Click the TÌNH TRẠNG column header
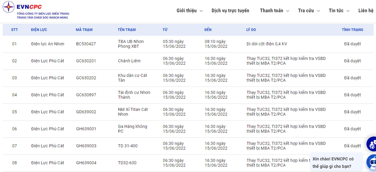Screen dimensions: 376x172 (x=352, y=30)
